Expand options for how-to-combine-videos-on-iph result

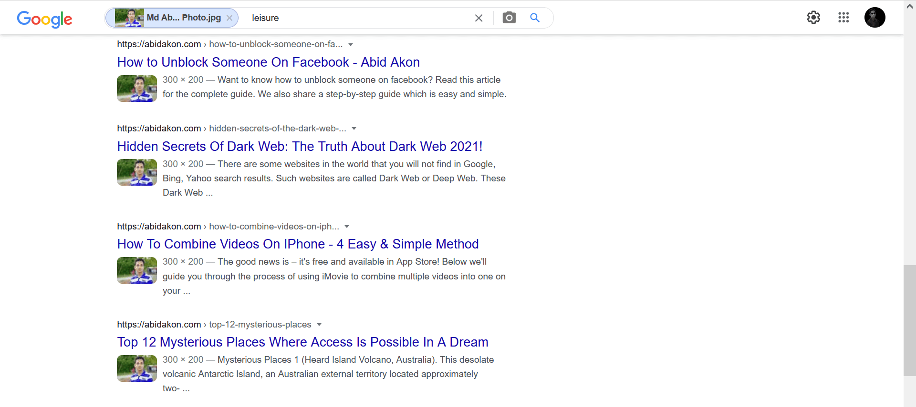coord(347,227)
